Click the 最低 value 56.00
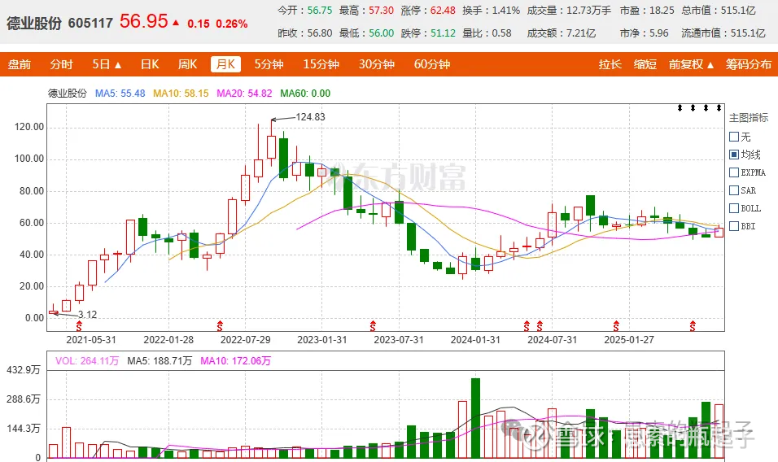 [x=381, y=33]
